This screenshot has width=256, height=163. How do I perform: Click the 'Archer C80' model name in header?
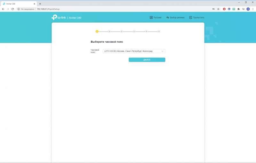(75, 18)
